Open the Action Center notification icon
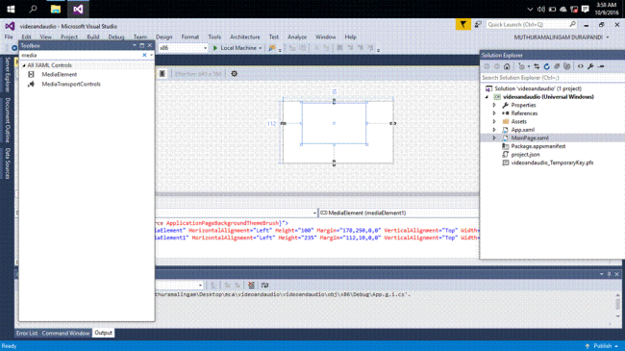The image size is (625, 351). tap(586, 10)
